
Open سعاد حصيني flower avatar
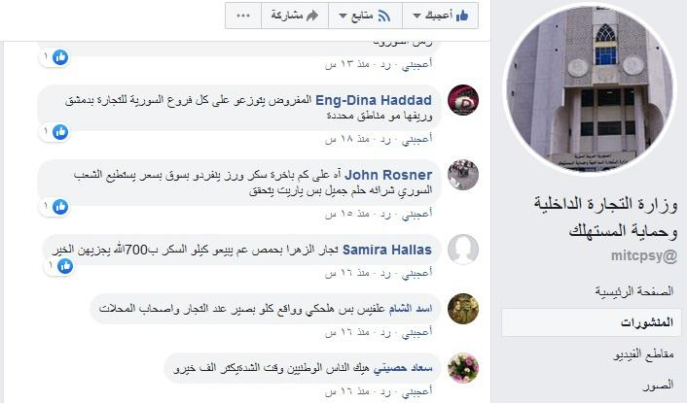(x=462, y=368)
